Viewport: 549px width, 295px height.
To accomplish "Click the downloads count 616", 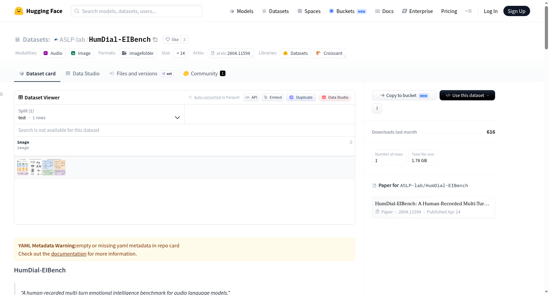I will tap(491, 132).
